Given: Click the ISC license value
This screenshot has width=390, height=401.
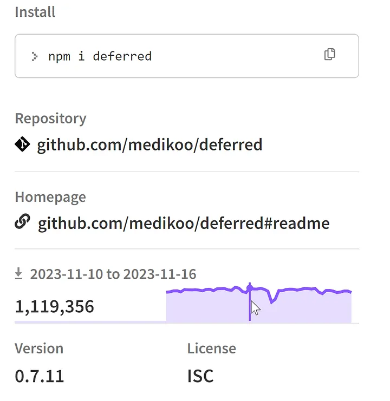Looking at the screenshot, I should (x=200, y=376).
